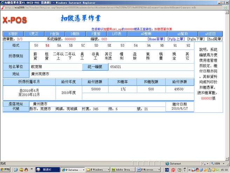Click the E增新 (Add new) button
The width and height of the screenshot is (230, 173).
click(13, 34)
